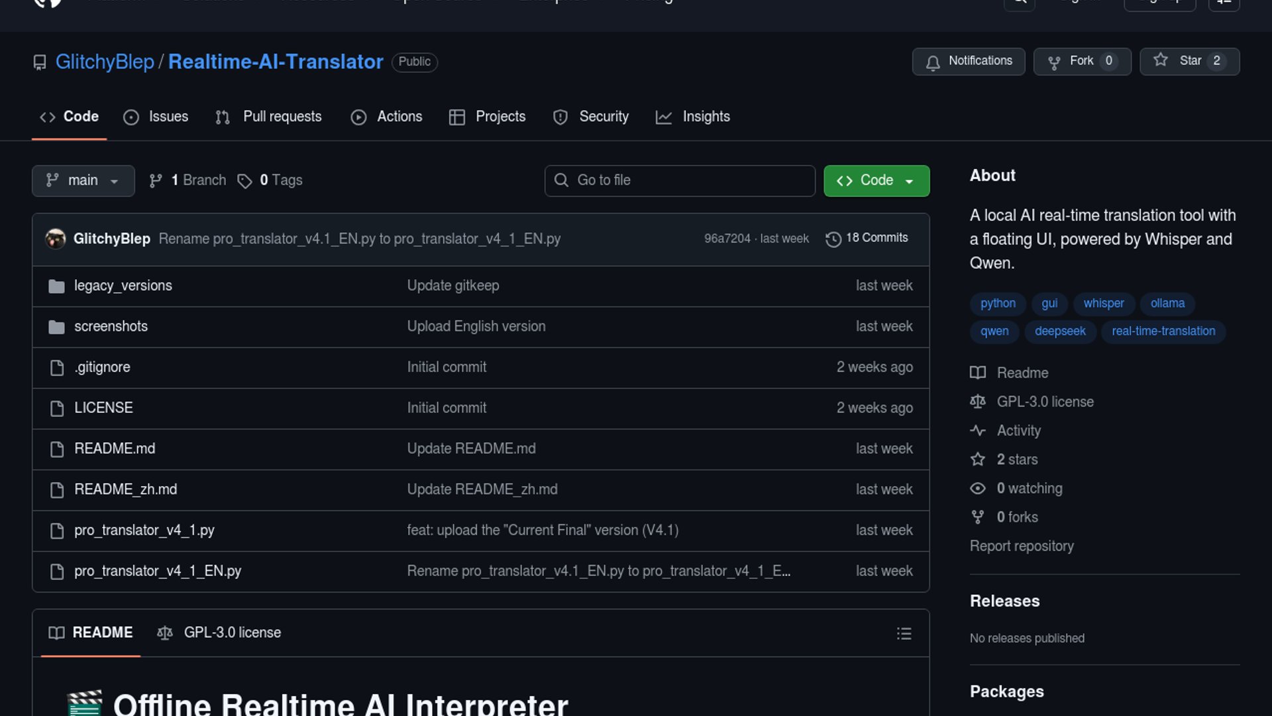1272x716 pixels.
Task: Open the 0 watching link
Action: click(1029, 489)
